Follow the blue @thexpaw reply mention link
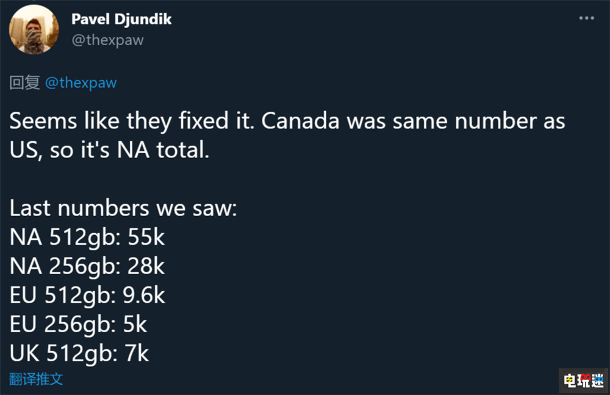Viewport: 610px width, 395px height. point(81,82)
